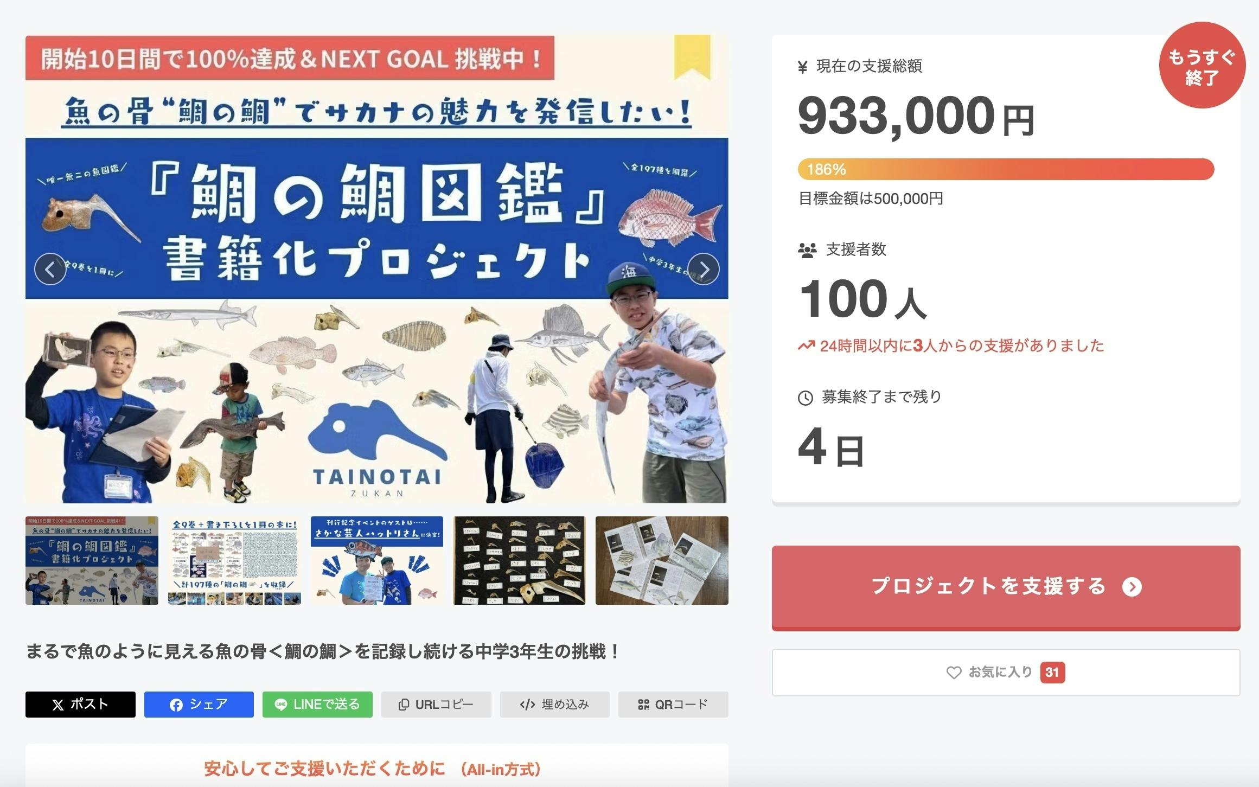This screenshot has width=1259, height=787.
Task: Copy the project URL
Action: click(436, 704)
